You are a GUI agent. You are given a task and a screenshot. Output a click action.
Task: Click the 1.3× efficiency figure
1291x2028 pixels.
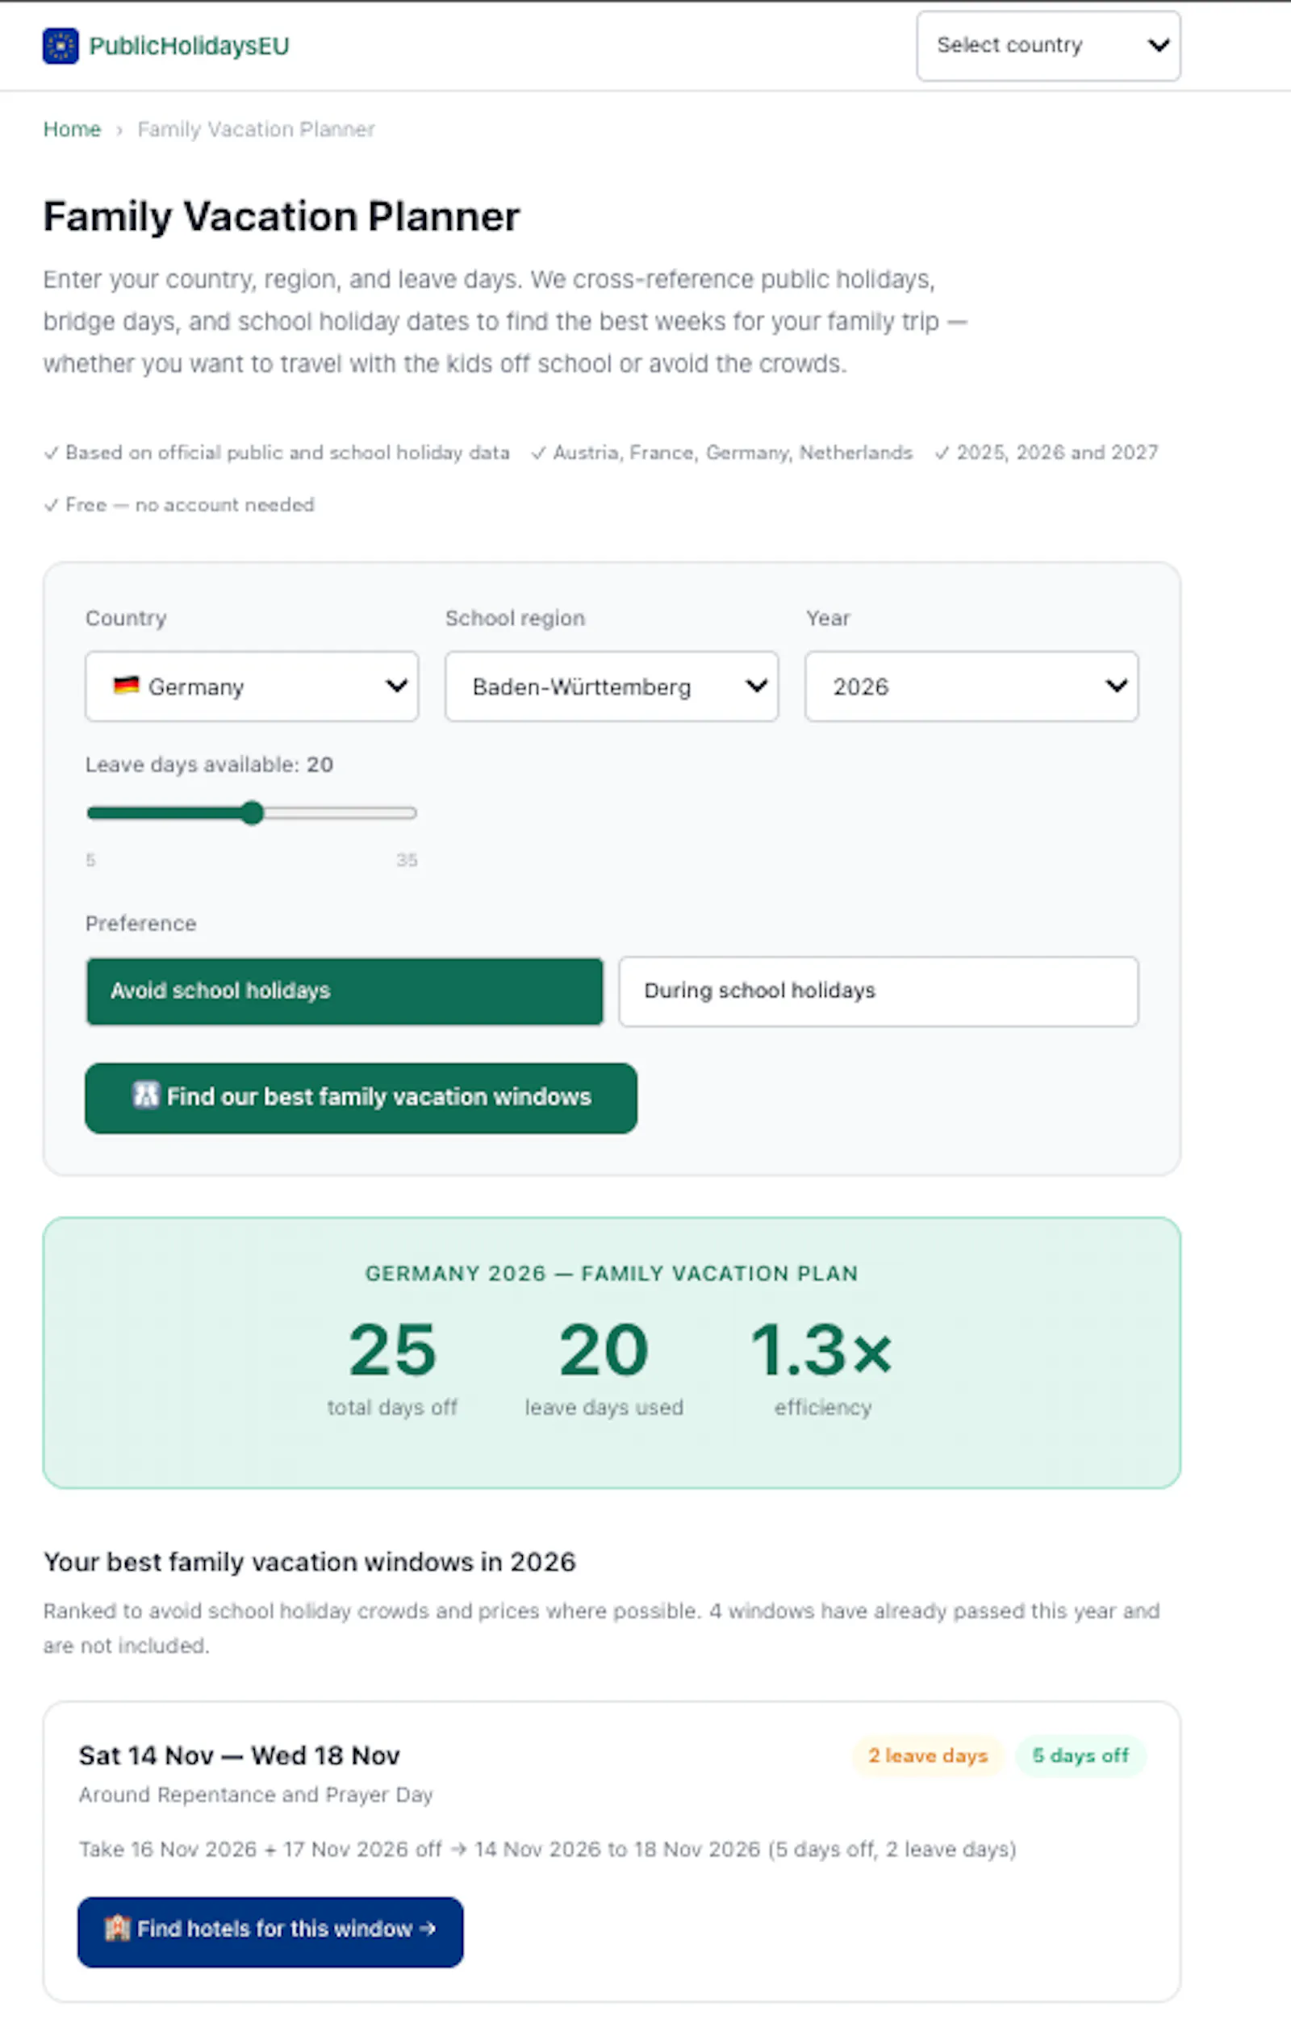click(821, 1350)
